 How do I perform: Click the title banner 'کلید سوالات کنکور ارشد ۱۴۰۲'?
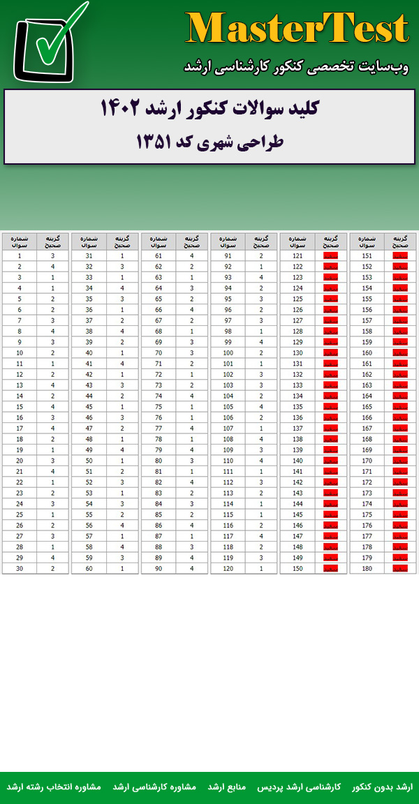click(209, 109)
